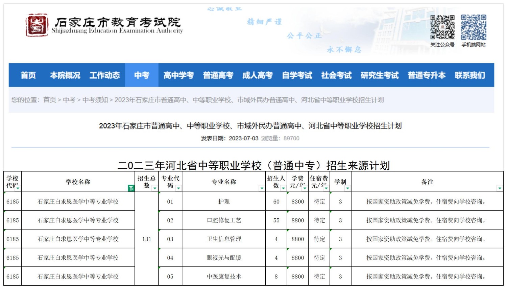Click the active filter icon on 学校名称 column
The height and width of the screenshot is (289, 507).
pos(131,188)
